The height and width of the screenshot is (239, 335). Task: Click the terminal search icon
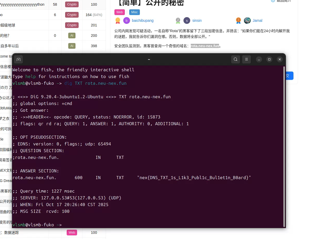click(235, 59)
